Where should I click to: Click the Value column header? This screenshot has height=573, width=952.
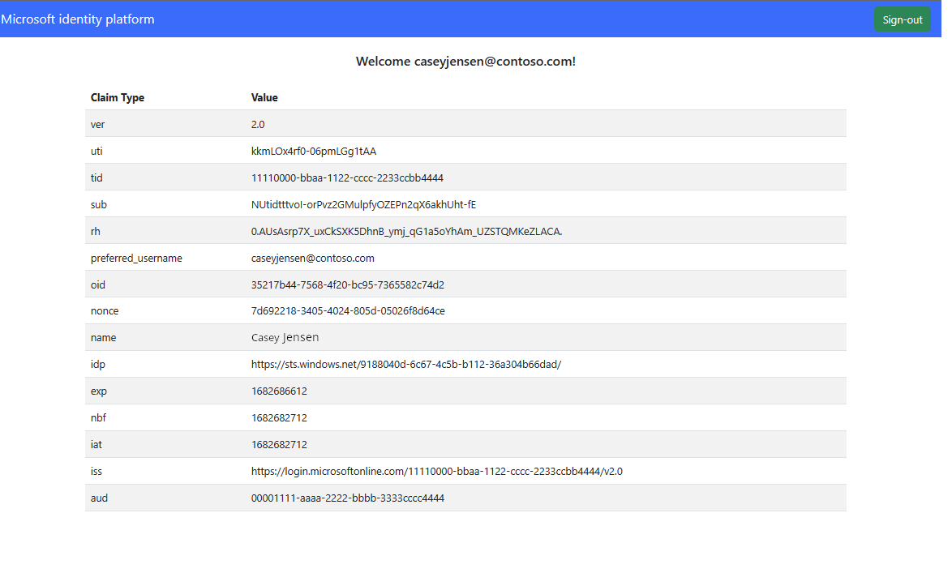[x=264, y=98]
